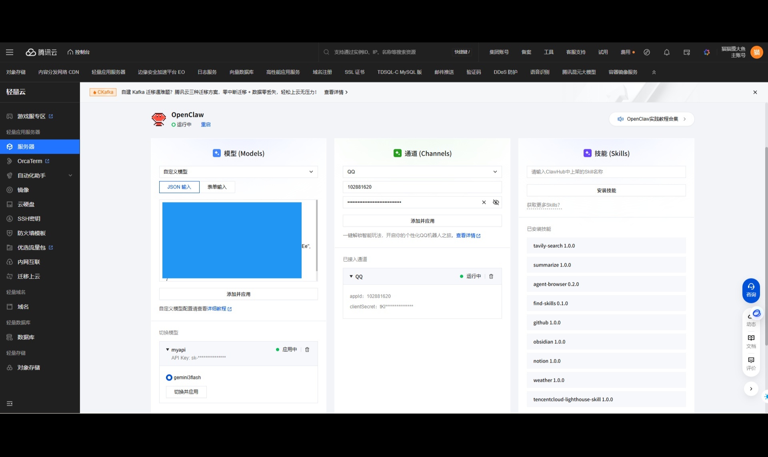Collapse the left sidebar via bottom icon

pyautogui.click(x=10, y=403)
